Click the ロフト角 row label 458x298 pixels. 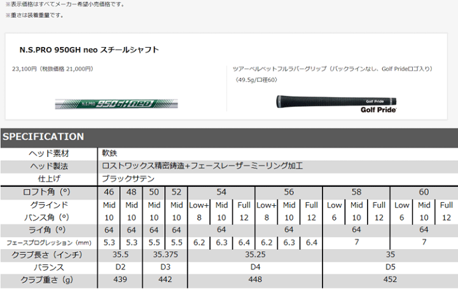click(46, 192)
